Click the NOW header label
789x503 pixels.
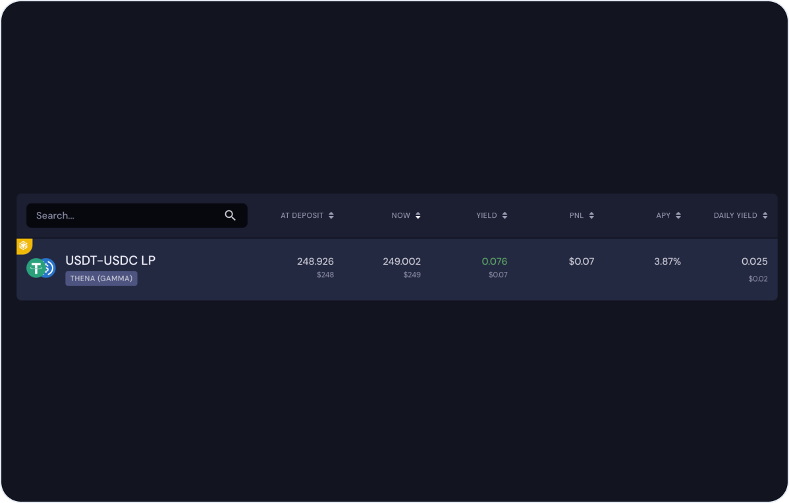point(400,215)
